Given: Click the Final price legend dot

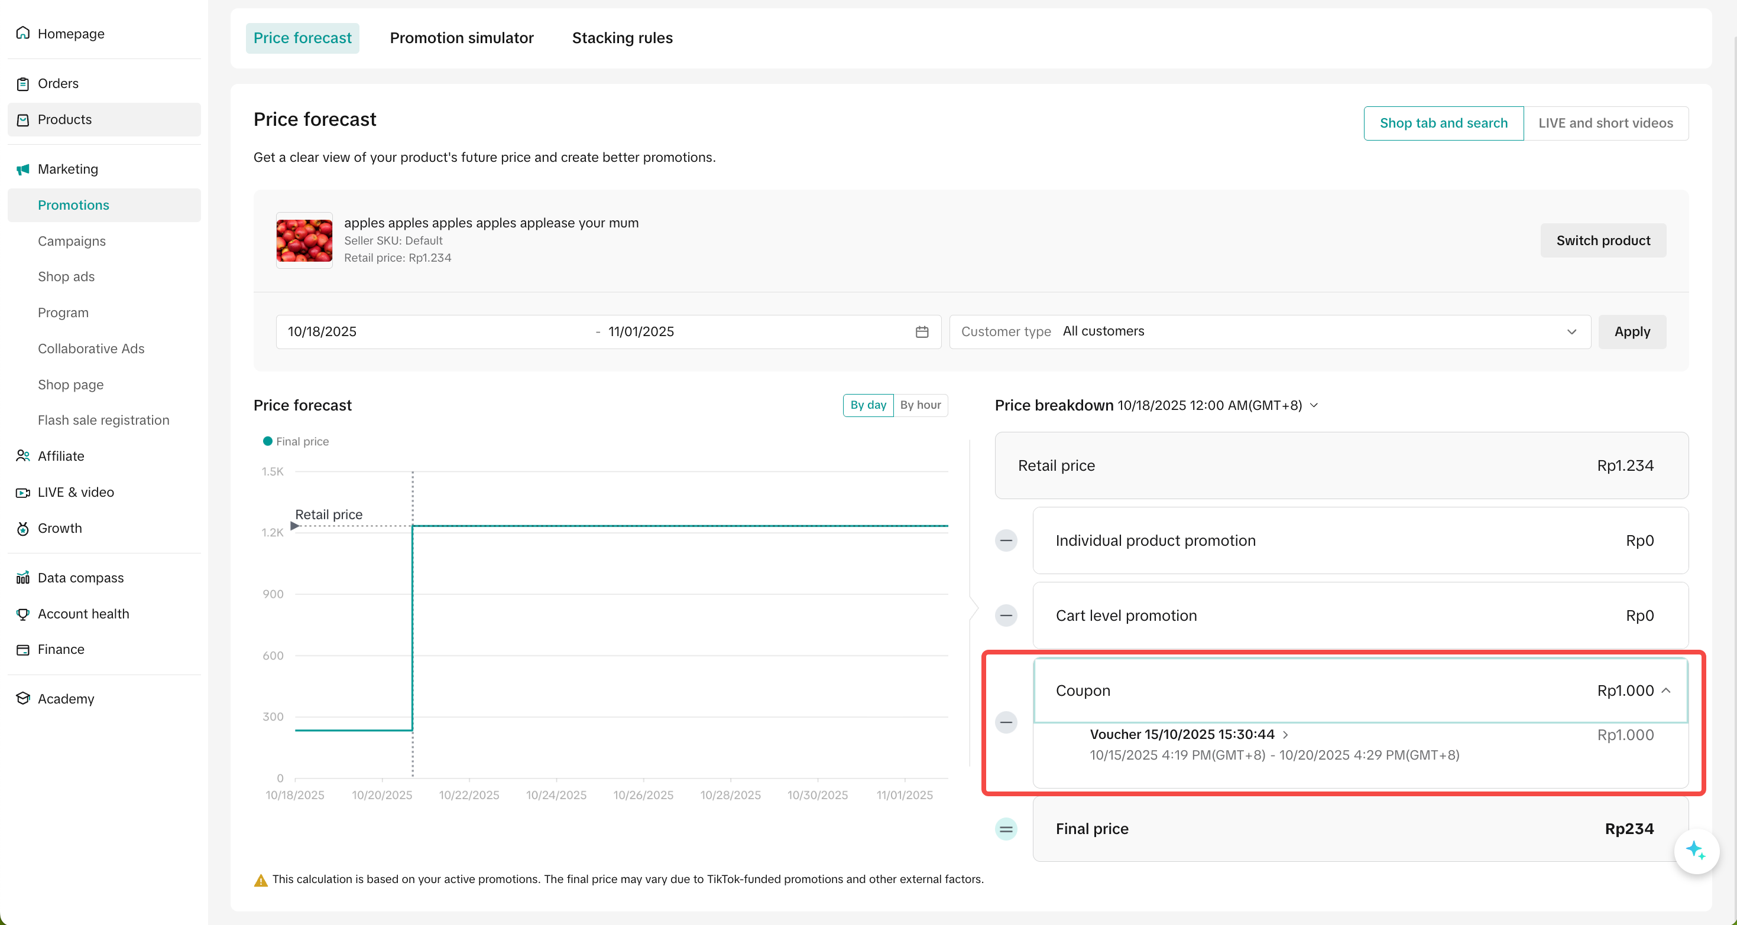Looking at the screenshot, I should [268, 441].
